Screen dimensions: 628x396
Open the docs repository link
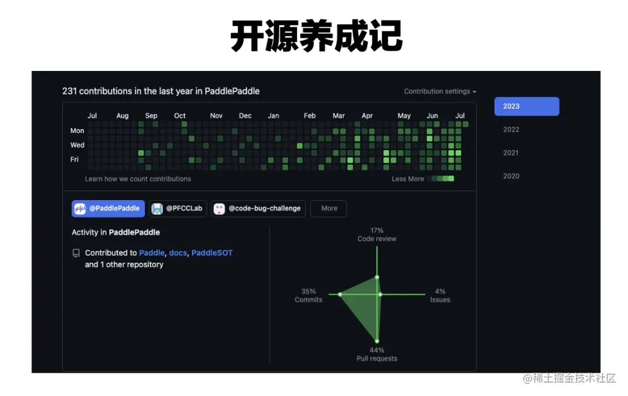tap(178, 252)
